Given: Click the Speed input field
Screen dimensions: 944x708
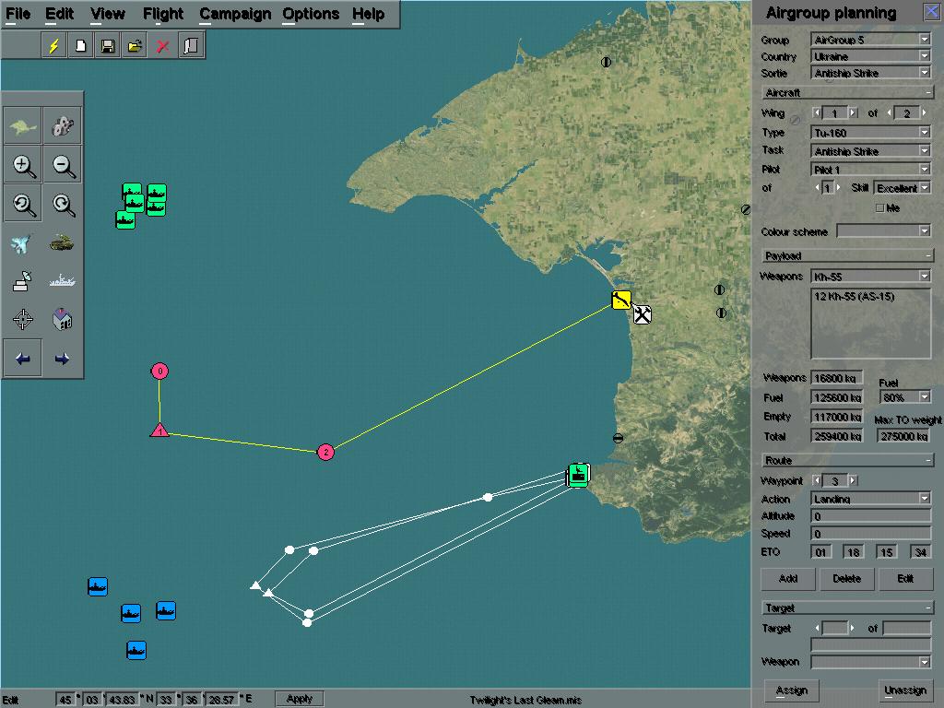Looking at the screenshot, I should pyautogui.click(x=870, y=534).
